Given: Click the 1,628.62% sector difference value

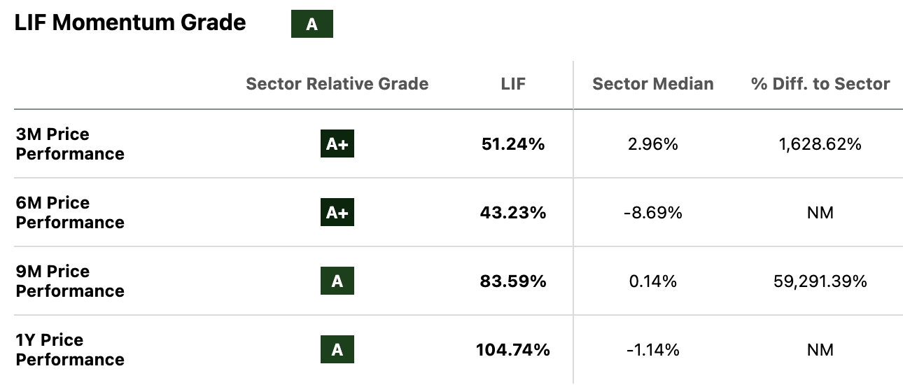Looking at the screenshot, I should click(820, 144).
